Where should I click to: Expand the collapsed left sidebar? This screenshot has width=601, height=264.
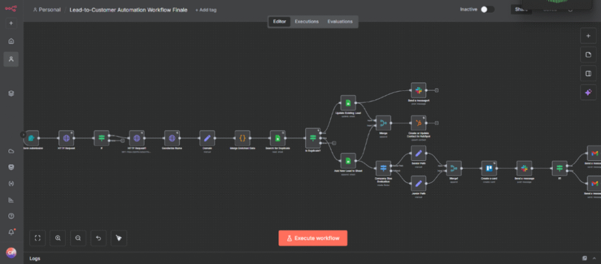coord(23,135)
